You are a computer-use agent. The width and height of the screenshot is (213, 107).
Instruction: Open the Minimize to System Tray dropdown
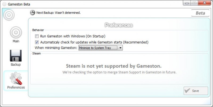pyautogui.click(x=101, y=48)
